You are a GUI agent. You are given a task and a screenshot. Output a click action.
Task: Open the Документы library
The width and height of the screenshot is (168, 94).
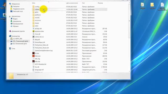pos(17,21)
